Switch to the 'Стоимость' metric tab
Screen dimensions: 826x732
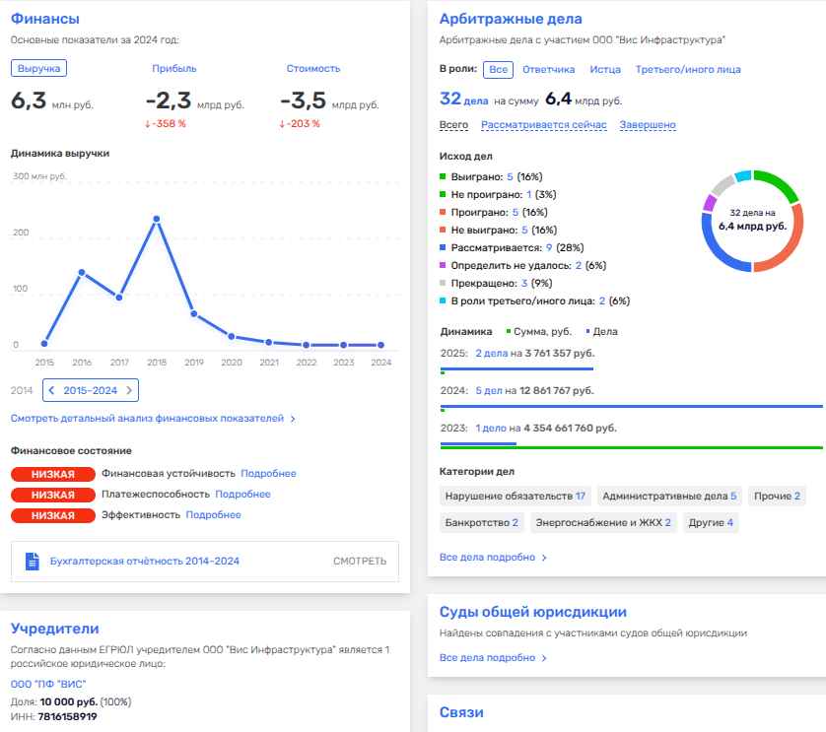click(312, 68)
